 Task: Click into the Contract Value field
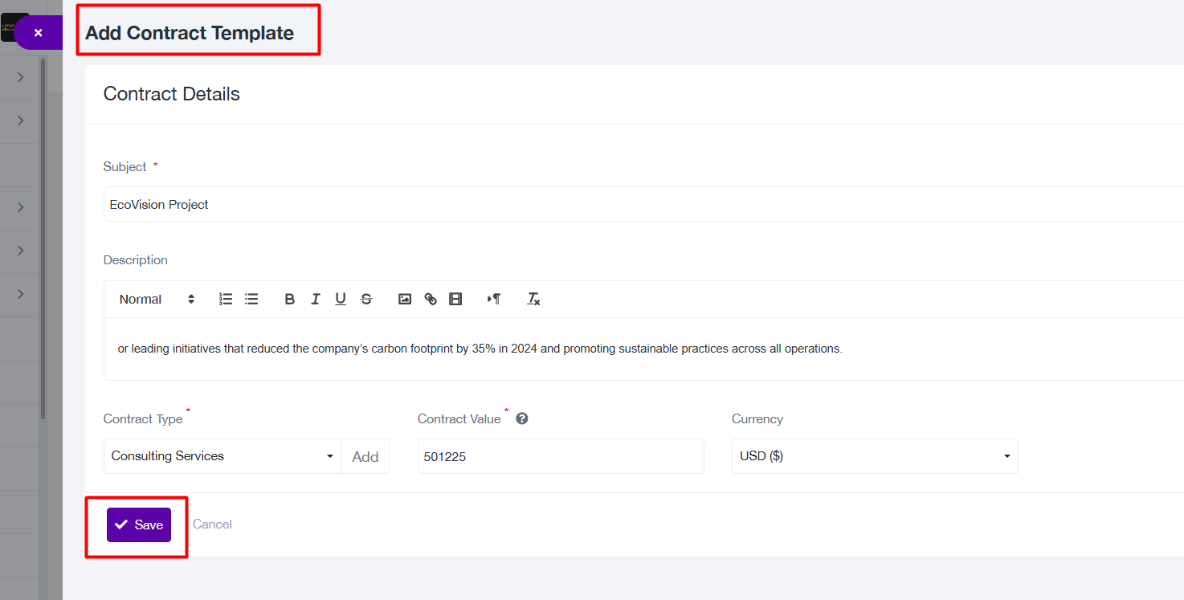(561, 456)
